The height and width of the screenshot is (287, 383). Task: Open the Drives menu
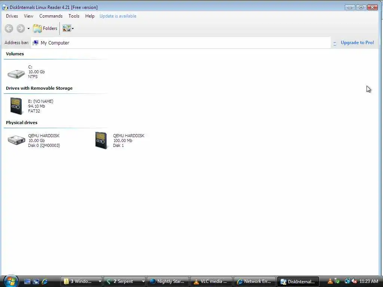[12, 16]
